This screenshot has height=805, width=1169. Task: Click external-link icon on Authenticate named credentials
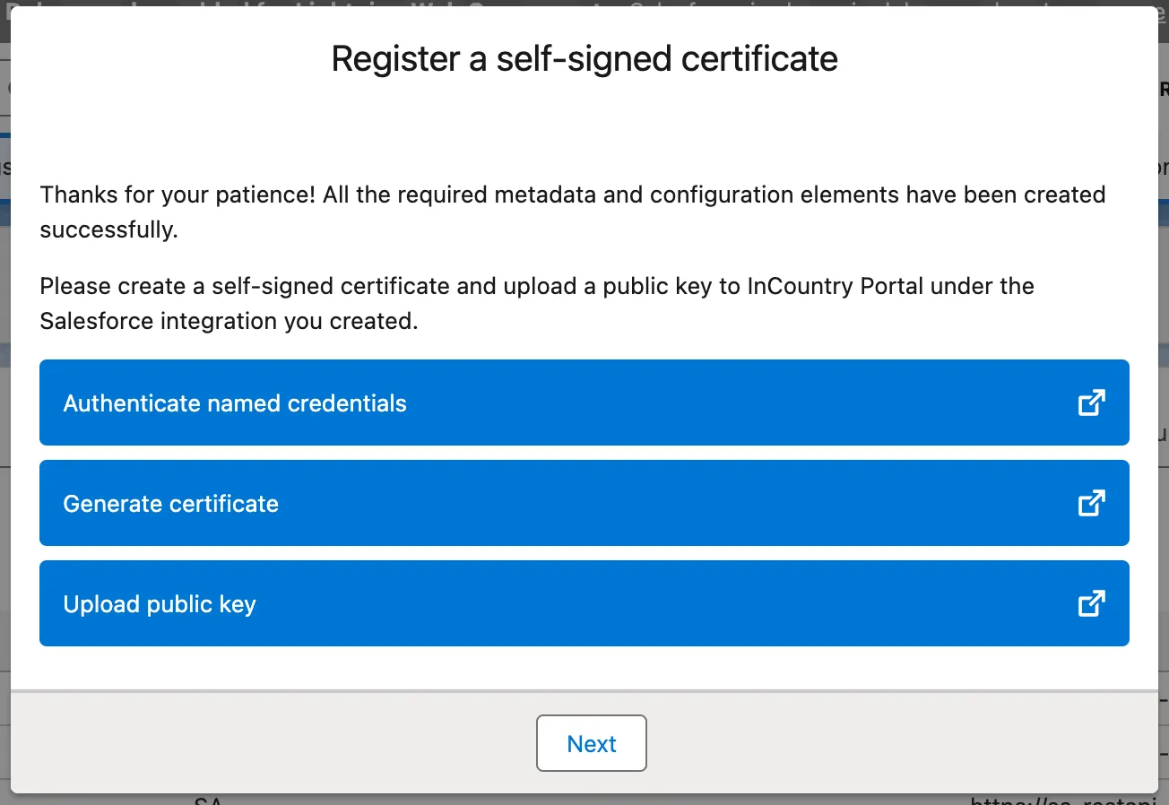[1090, 403]
